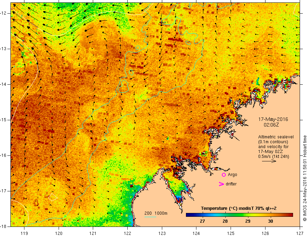The height and width of the screenshot is (237, 307).
Task: Click the 'drifter' legend label
Action: coord(231,184)
